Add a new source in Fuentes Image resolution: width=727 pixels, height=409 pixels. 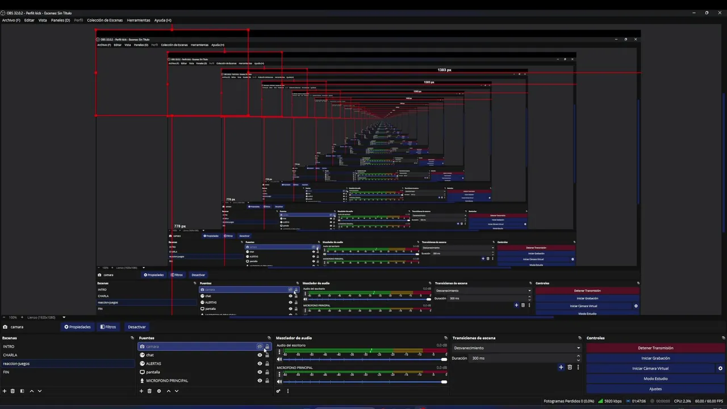click(141, 391)
